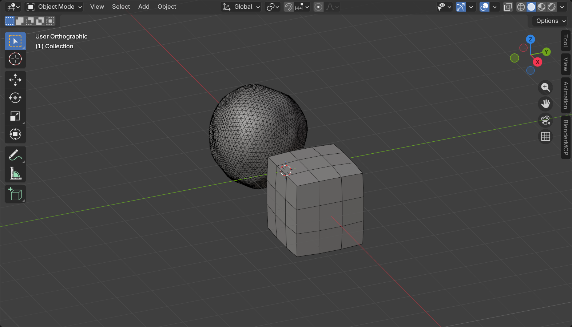The image size is (572, 327).
Task: Select the Transform tool
Action: (x=15, y=134)
